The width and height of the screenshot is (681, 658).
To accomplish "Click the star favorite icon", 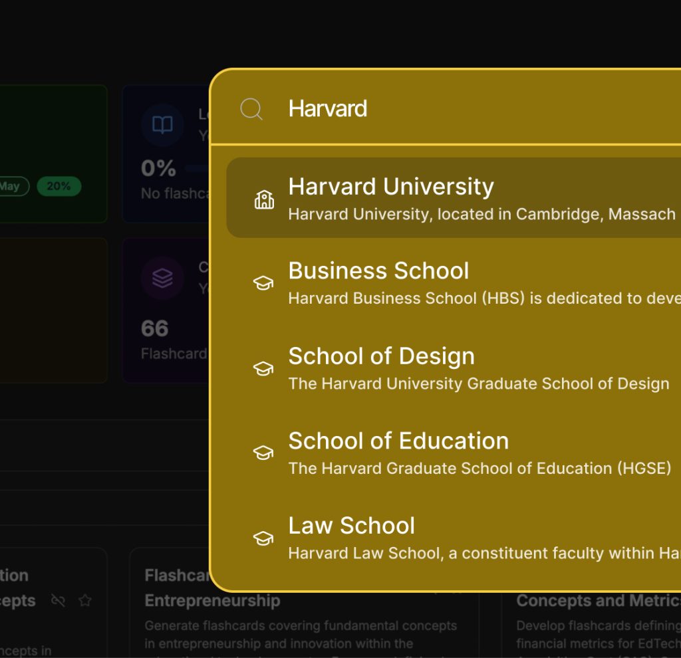I will 85,600.
